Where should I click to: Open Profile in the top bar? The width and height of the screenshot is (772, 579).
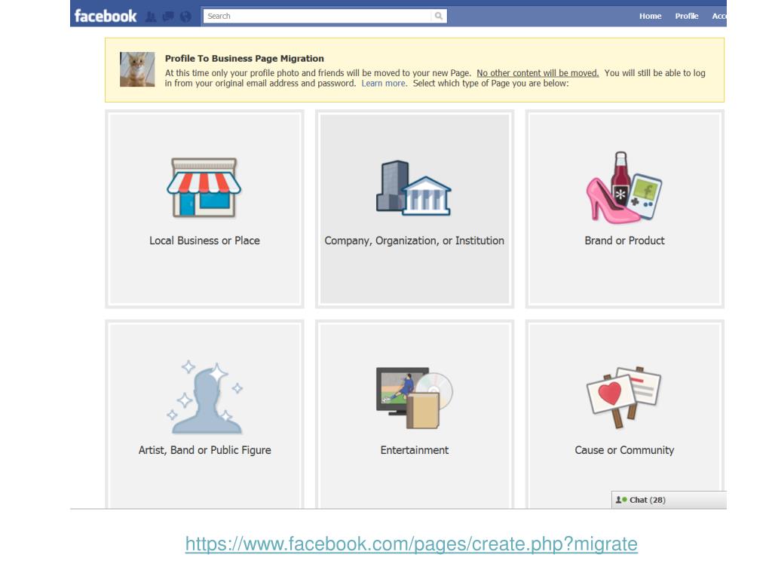click(x=686, y=17)
